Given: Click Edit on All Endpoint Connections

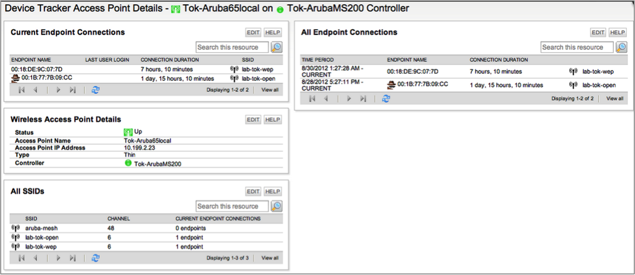Looking at the screenshot, I should click(598, 33).
